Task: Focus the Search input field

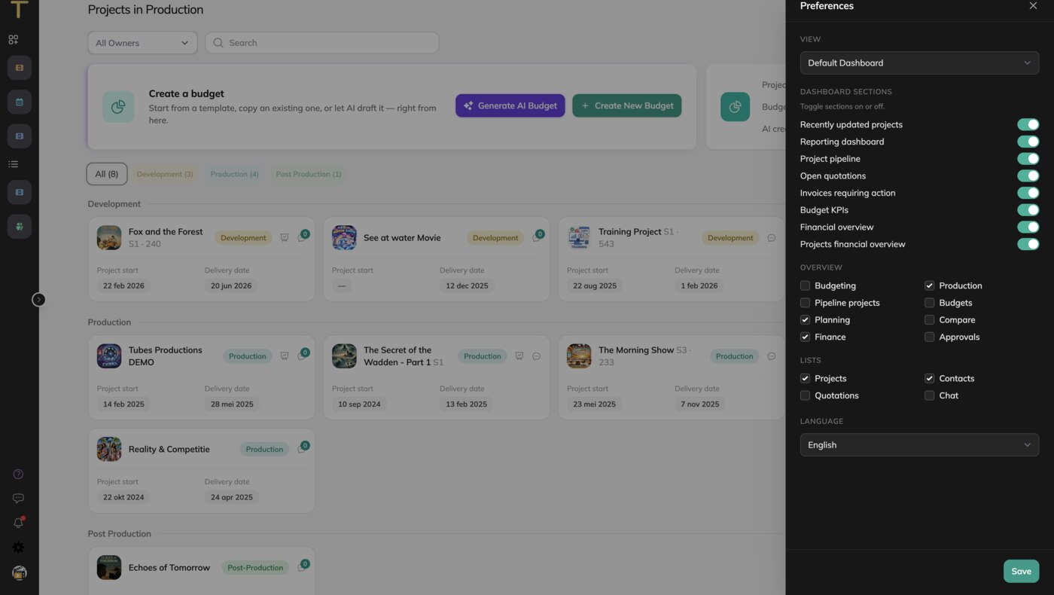Action: (322, 43)
